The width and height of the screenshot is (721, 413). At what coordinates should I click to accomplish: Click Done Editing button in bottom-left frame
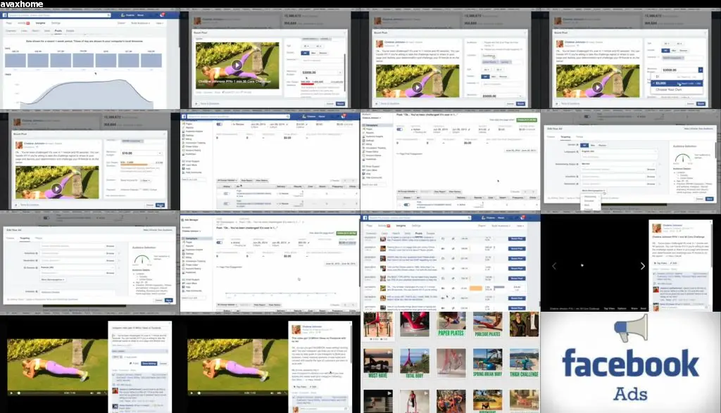pos(149,363)
